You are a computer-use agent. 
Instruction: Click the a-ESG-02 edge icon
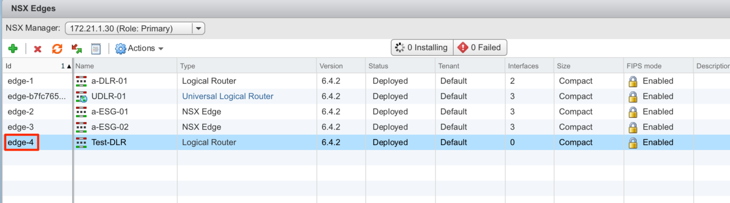tap(81, 127)
